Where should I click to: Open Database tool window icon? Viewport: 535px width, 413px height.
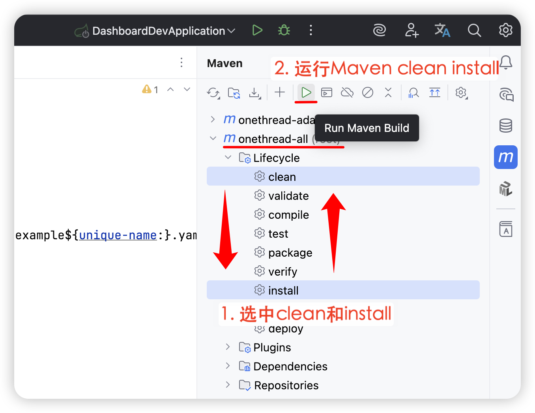(506, 126)
